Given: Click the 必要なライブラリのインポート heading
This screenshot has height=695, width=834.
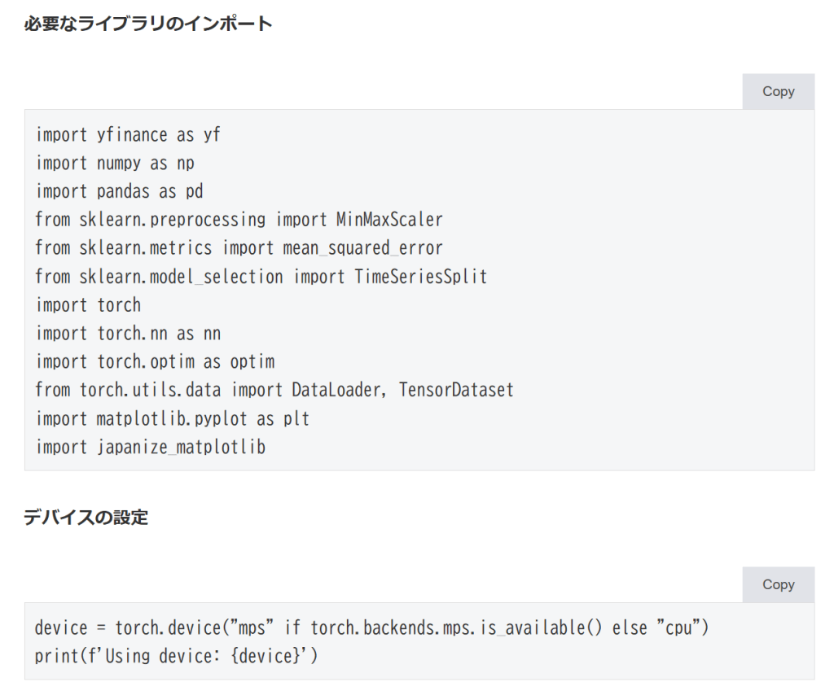Looking at the screenshot, I should 147,24.
